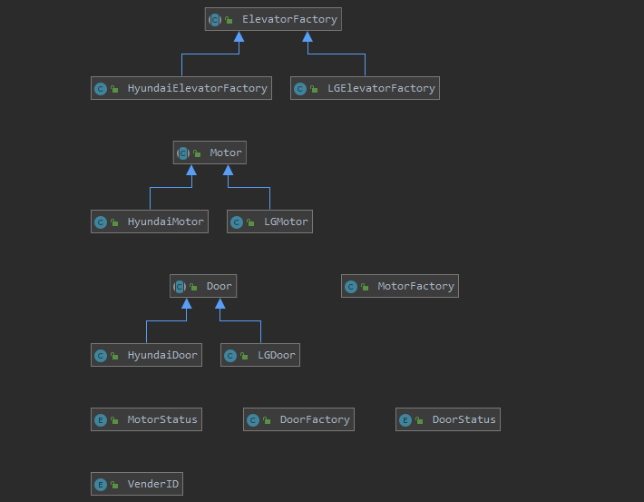Click the VenderID label text
The width and height of the screenshot is (644, 502).
coord(153,485)
